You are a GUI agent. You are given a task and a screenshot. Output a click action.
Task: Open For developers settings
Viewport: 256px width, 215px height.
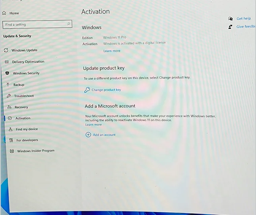[x=27, y=140]
